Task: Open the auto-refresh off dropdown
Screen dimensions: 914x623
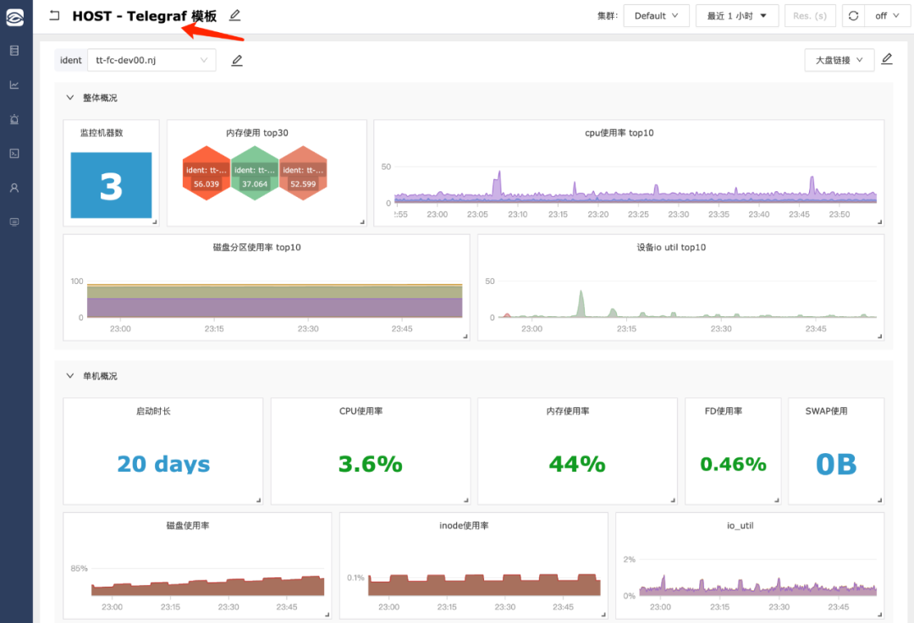Action: click(887, 16)
